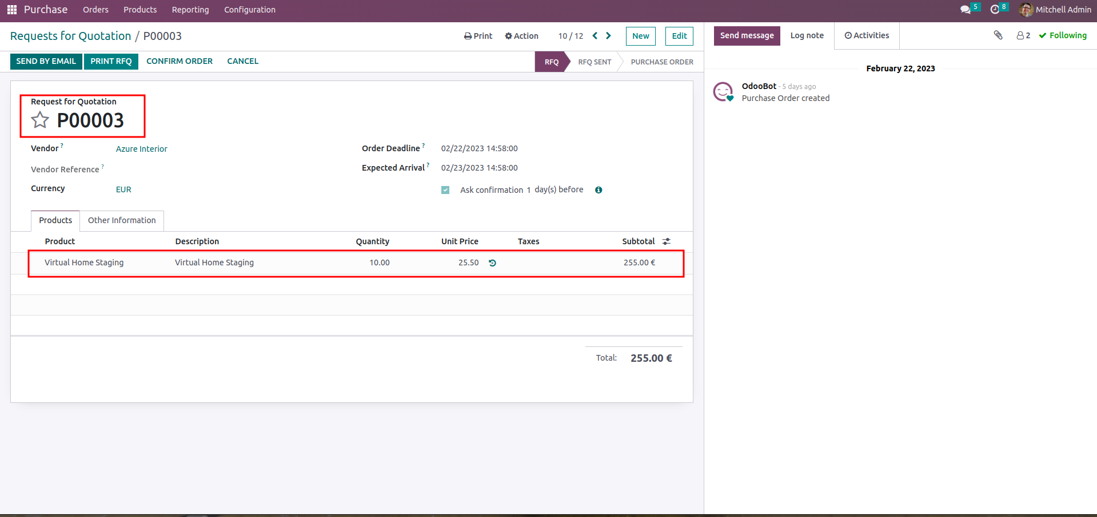Image resolution: width=1097 pixels, height=517 pixels.
Task: Open the Orders menu
Action: tap(95, 10)
